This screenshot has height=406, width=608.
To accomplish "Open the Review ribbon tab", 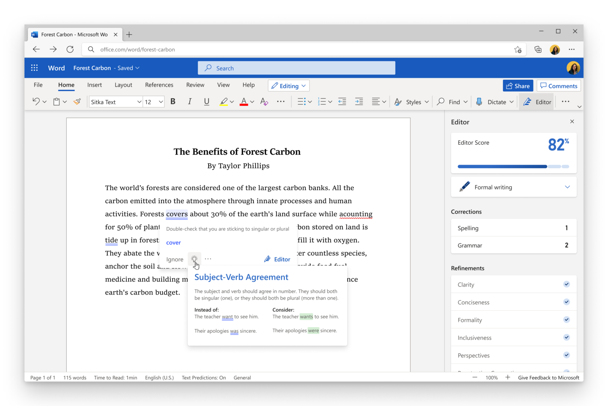I will point(195,85).
